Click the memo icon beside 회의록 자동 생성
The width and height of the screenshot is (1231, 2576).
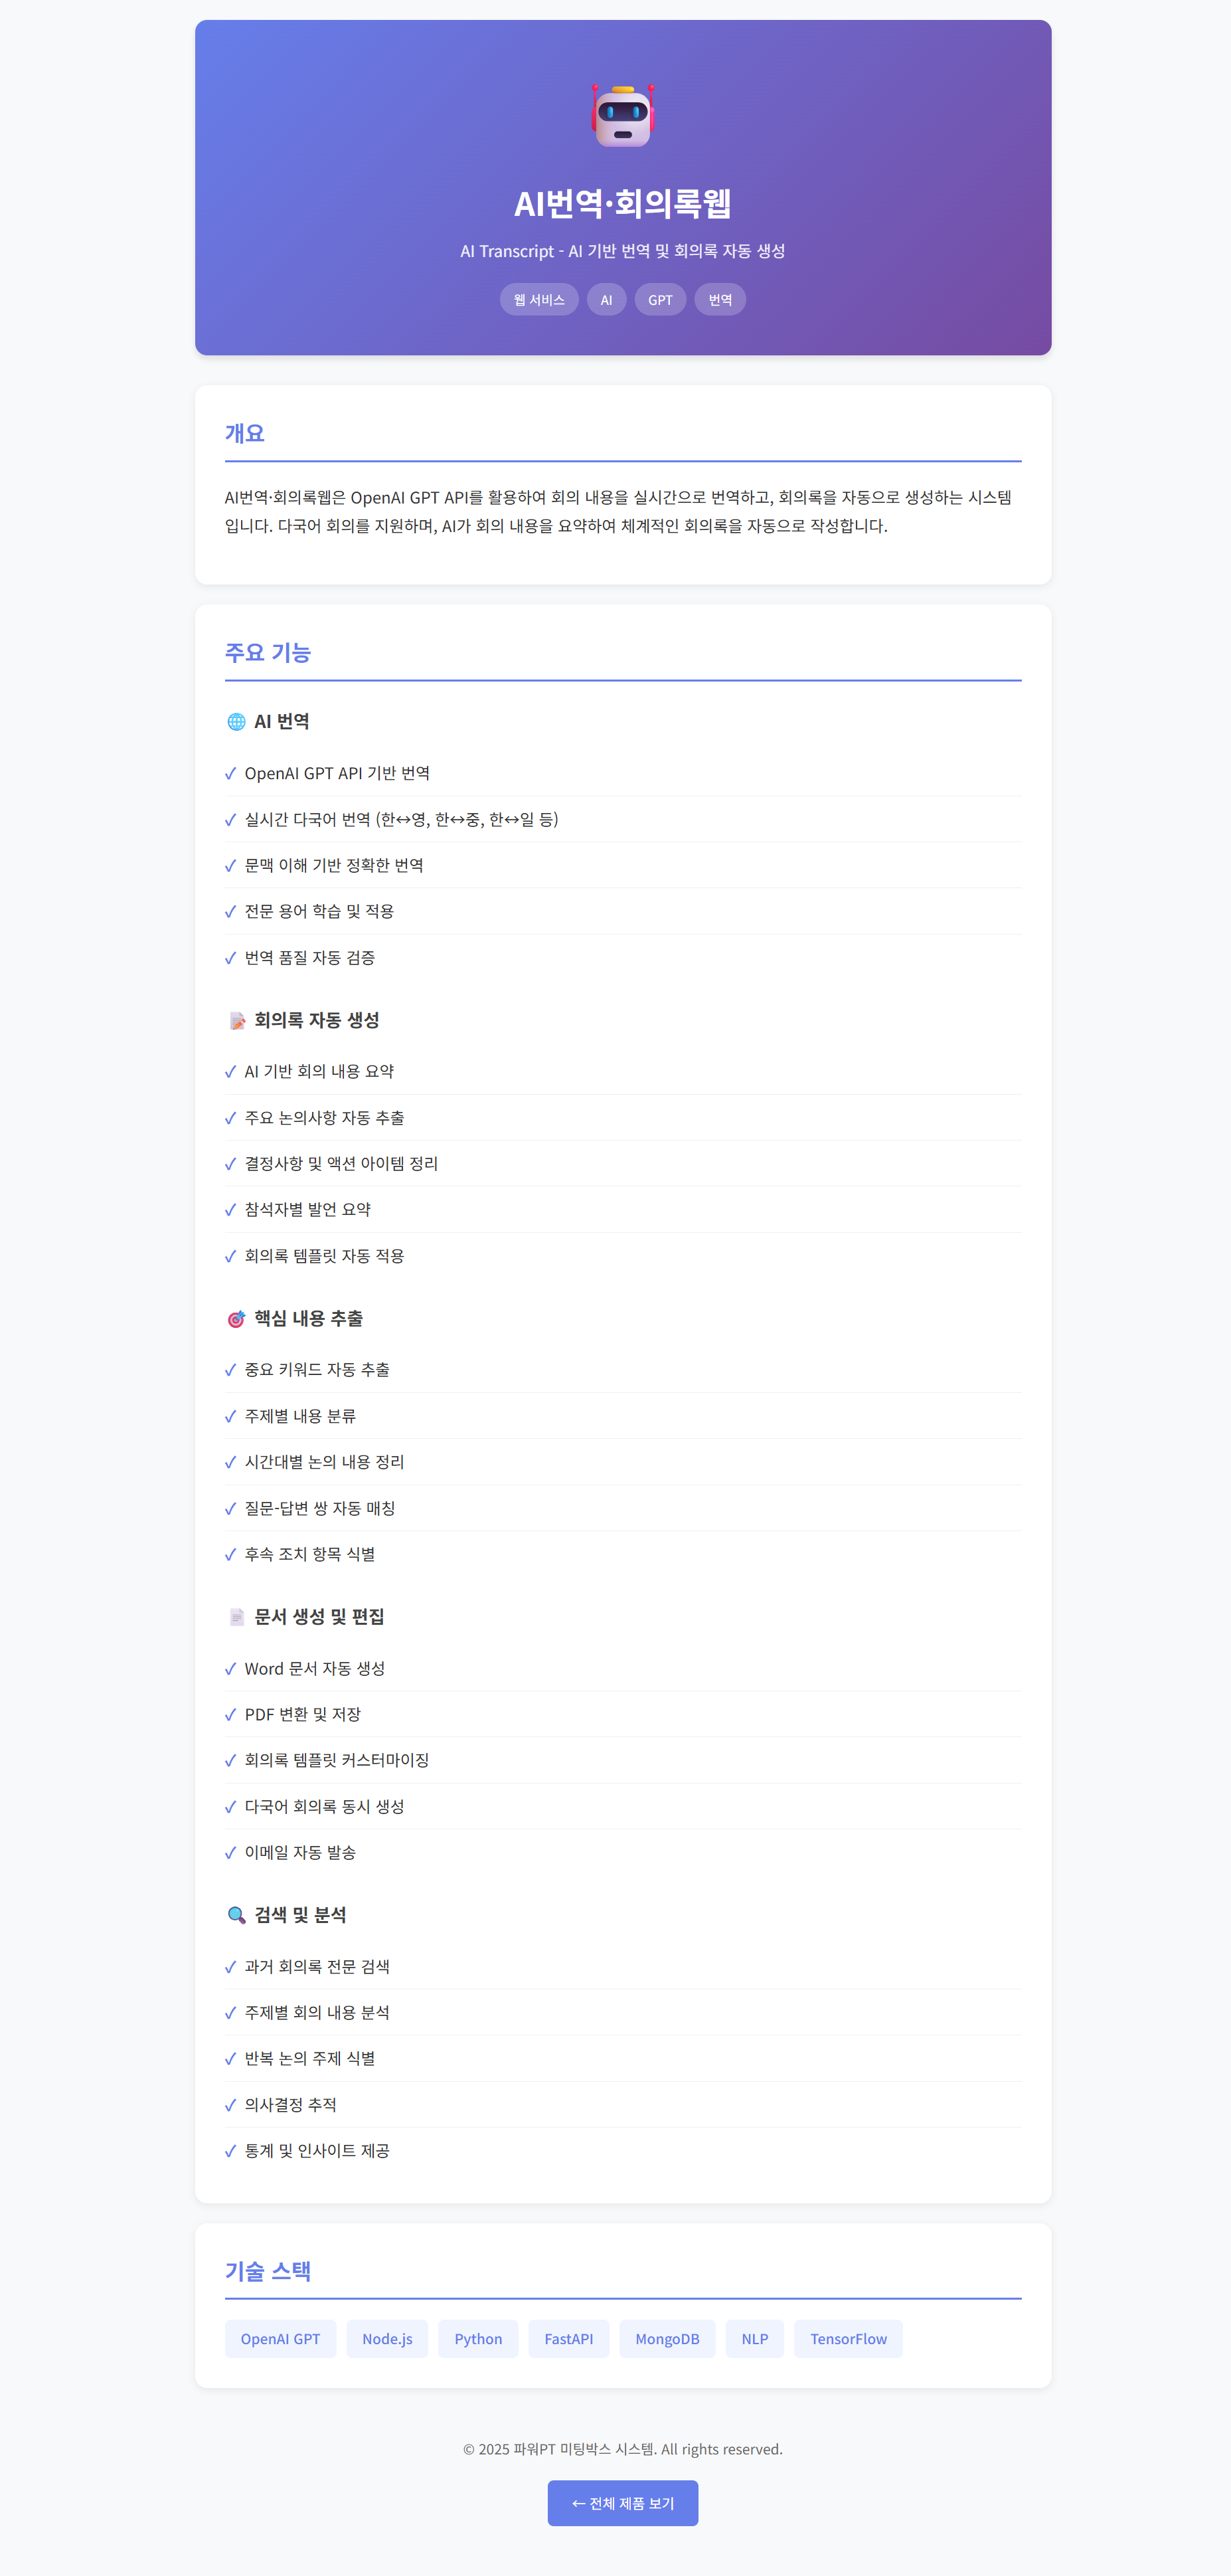click(x=237, y=1020)
